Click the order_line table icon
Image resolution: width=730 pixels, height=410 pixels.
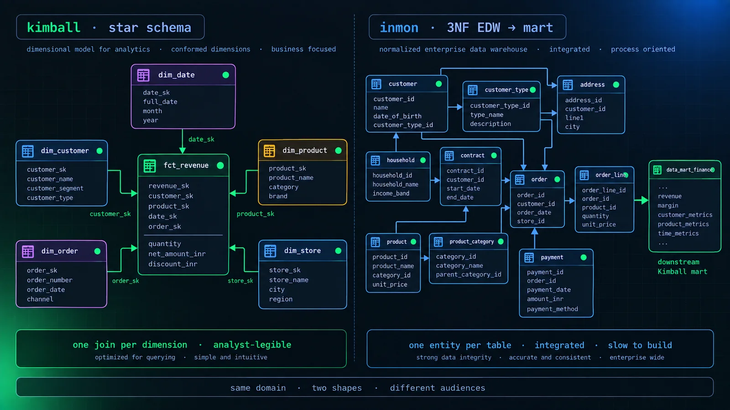(x=584, y=175)
